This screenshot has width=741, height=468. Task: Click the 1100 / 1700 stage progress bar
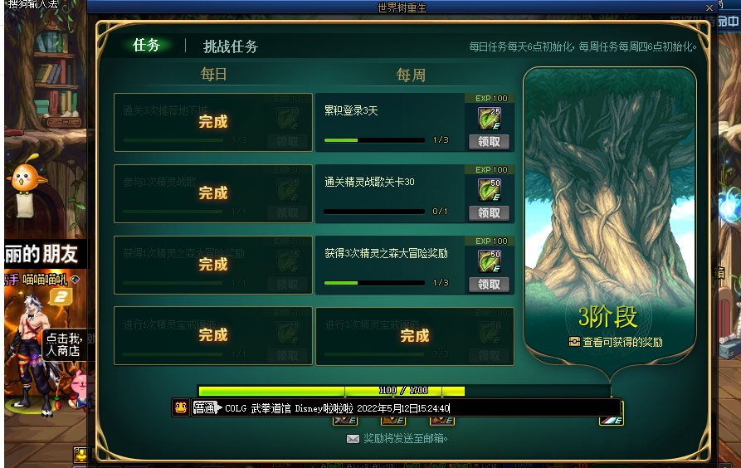(404, 391)
